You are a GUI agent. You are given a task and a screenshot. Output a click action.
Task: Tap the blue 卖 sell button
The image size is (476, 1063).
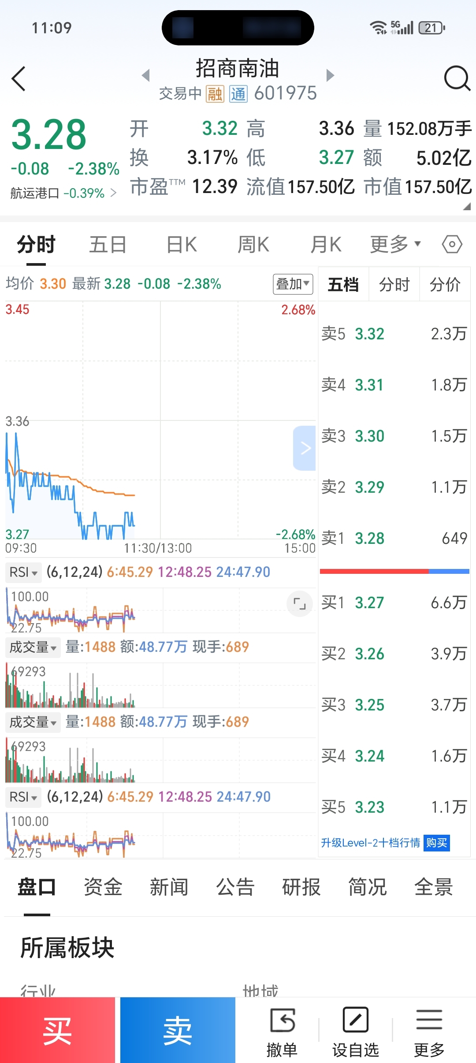pos(178,1030)
